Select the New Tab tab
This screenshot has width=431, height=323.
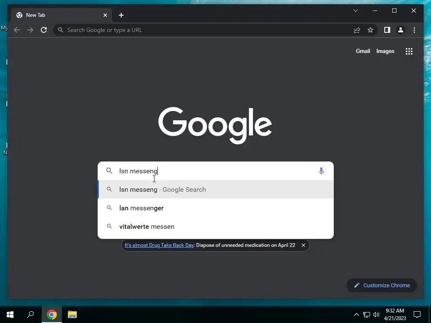pos(61,15)
